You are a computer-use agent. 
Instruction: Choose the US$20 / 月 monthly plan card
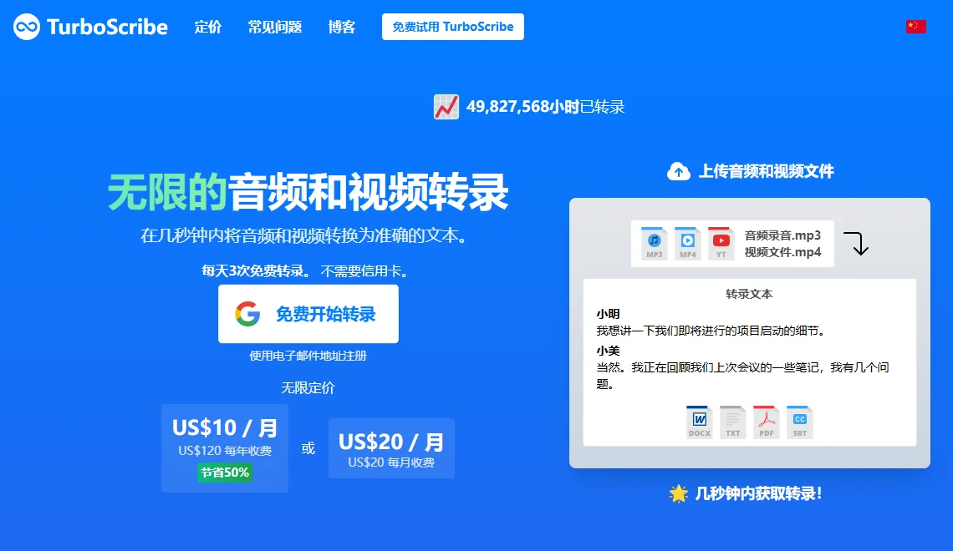point(391,447)
